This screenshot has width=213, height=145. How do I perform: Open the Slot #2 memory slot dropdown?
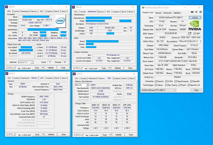82,85
